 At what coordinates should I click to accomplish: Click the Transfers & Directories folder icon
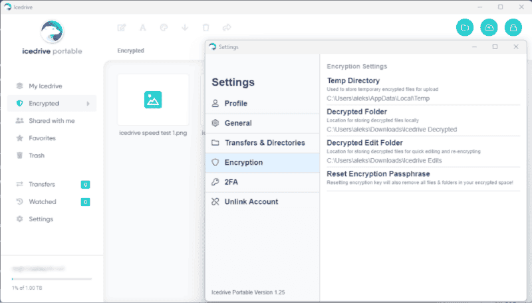pyautogui.click(x=215, y=143)
